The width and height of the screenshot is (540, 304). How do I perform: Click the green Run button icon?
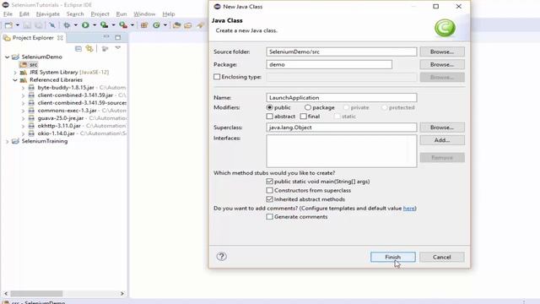[85, 25]
